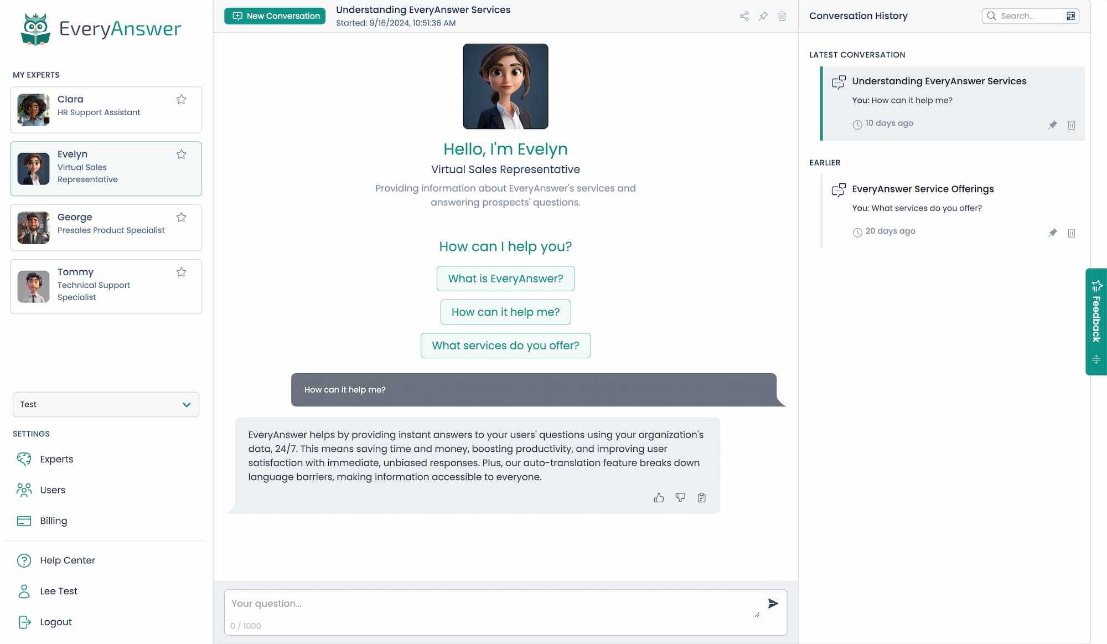
Task: Open the Experts settings page
Action: click(55, 459)
